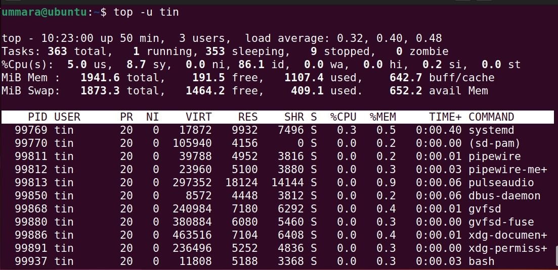Click the PID column header

tap(38, 117)
